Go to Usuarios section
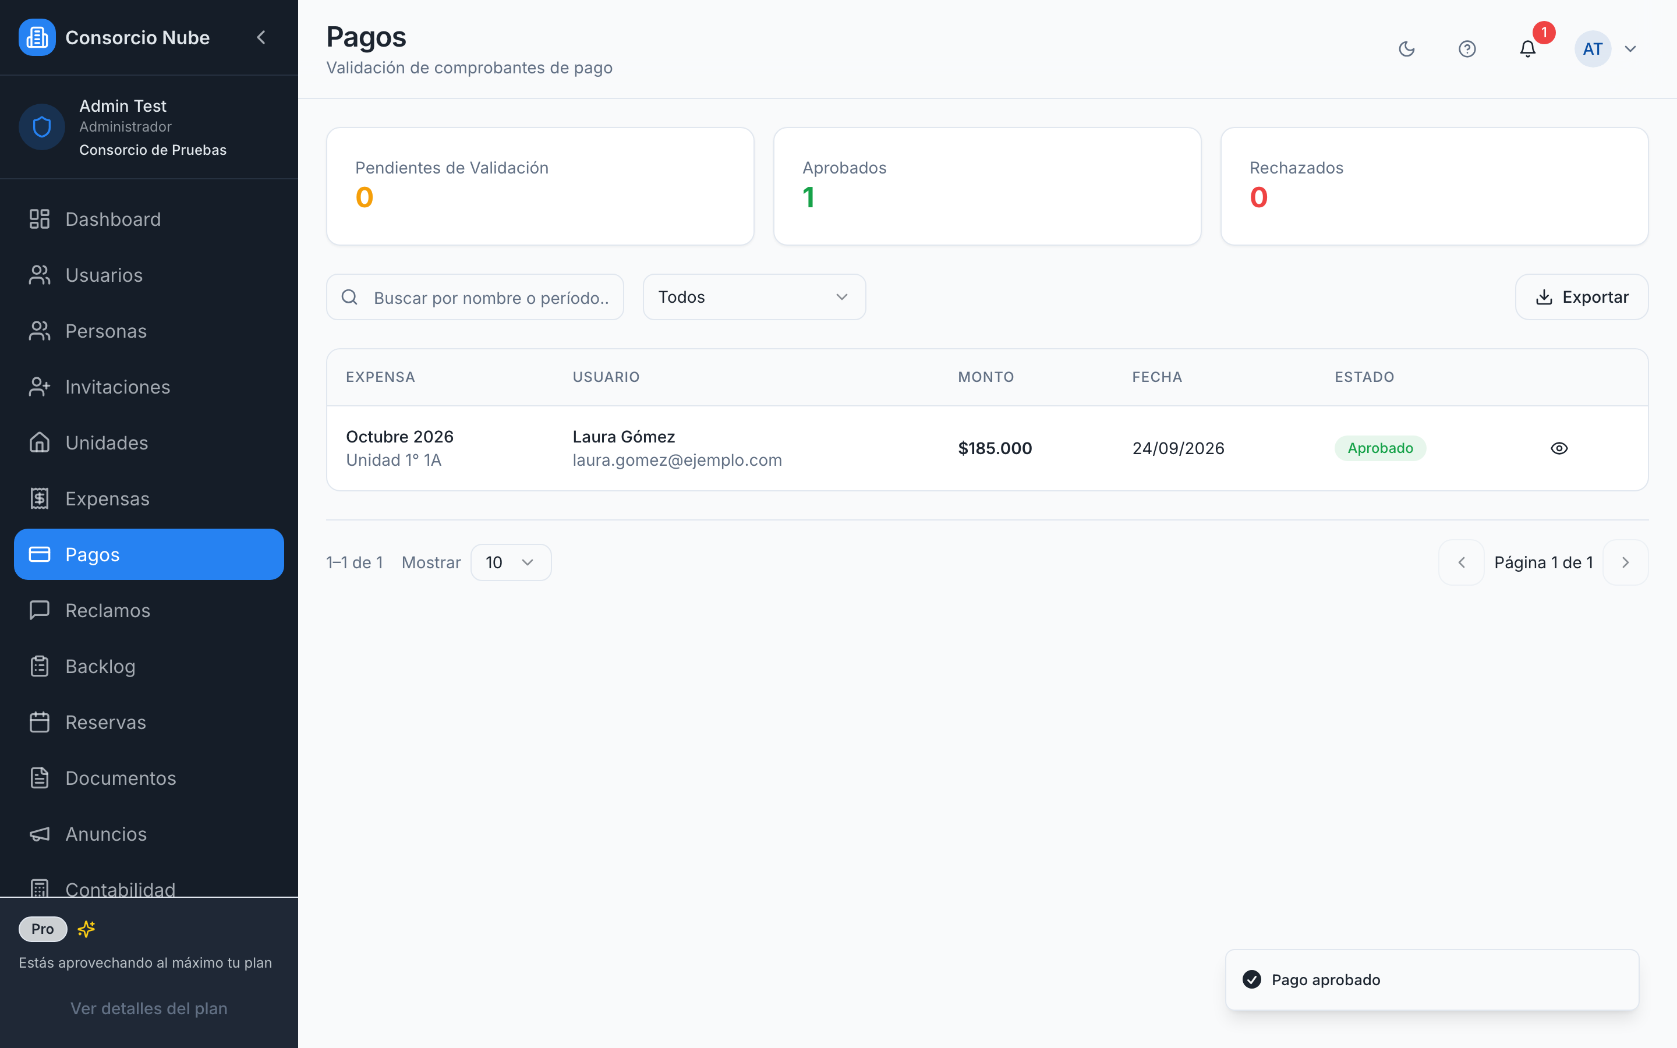Image resolution: width=1677 pixels, height=1048 pixels. tap(149, 275)
